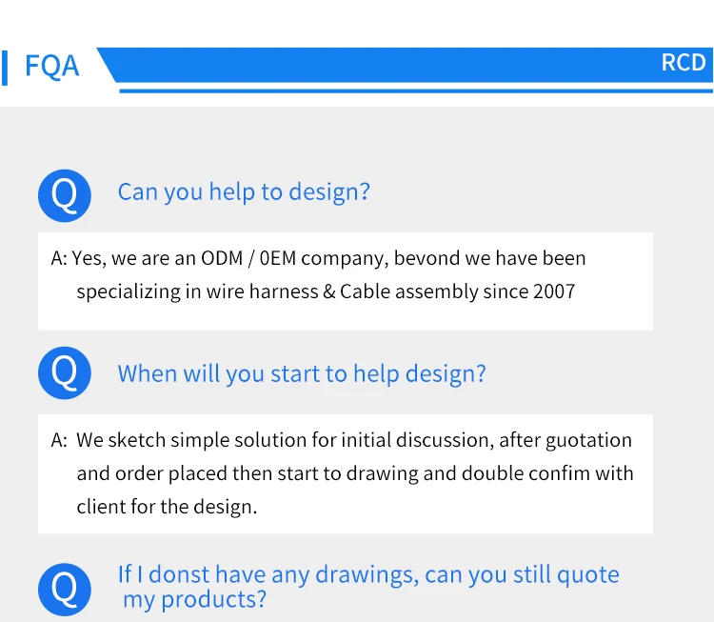Click the blue vertical bar beside FQA

coord(5,68)
